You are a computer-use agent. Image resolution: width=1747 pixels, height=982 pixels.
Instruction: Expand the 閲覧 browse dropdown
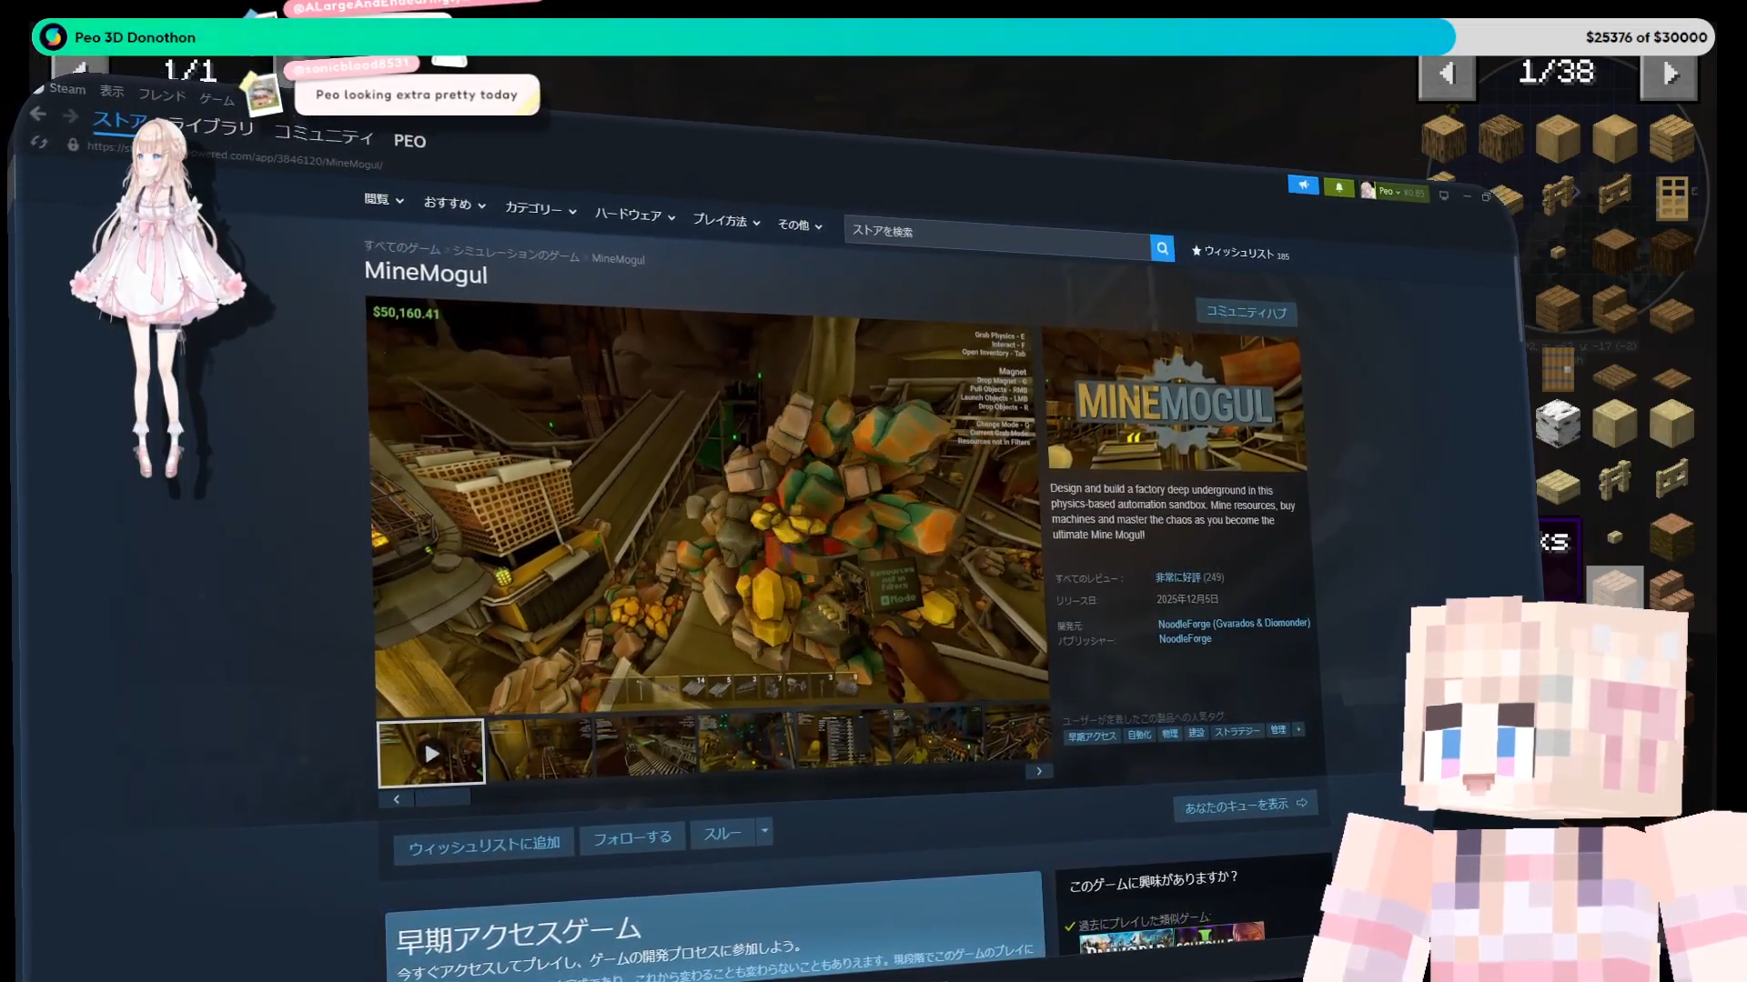383,199
